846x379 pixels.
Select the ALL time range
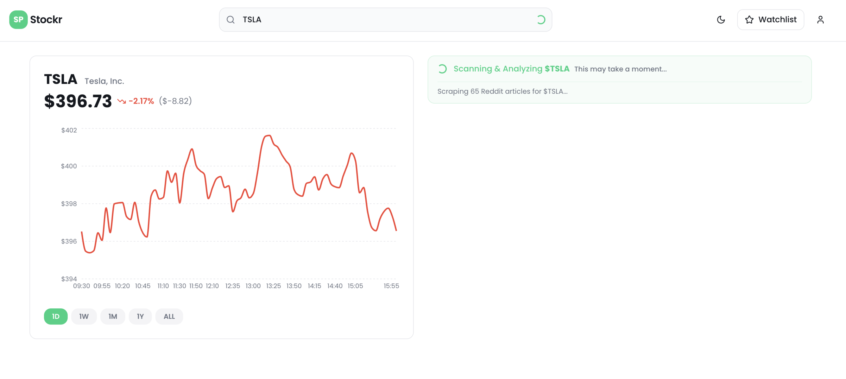click(x=169, y=316)
